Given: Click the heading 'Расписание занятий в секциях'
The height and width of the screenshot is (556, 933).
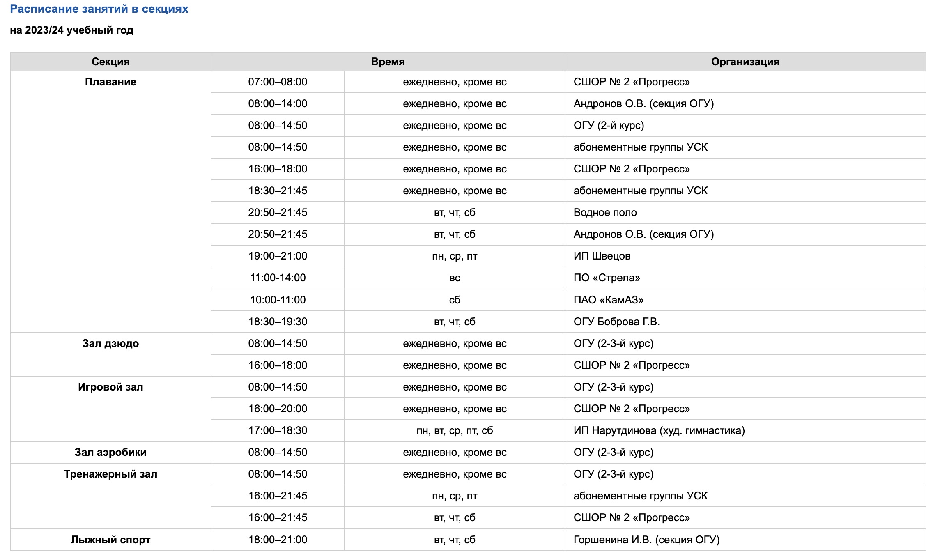Looking at the screenshot, I should [99, 9].
